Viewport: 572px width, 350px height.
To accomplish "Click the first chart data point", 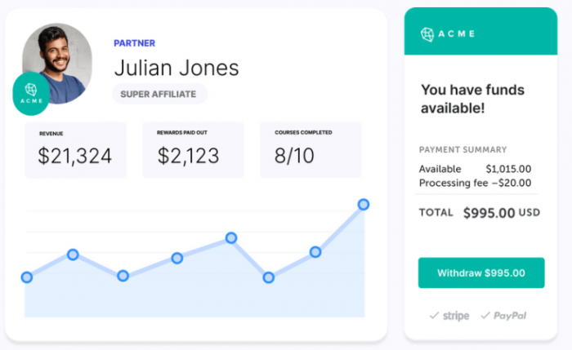I will 27,277.
